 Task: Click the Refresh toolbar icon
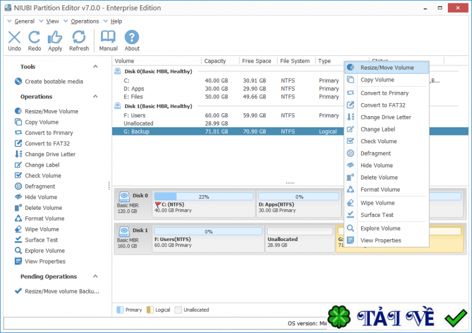click(x=78, y=38)
